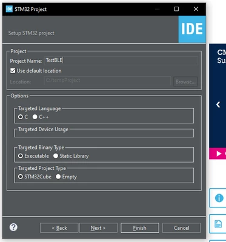Select C++ as targeted language
The image size is (226, 242).
[35, 117]
